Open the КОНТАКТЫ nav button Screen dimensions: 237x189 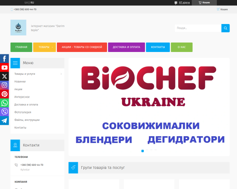point(158,47)
